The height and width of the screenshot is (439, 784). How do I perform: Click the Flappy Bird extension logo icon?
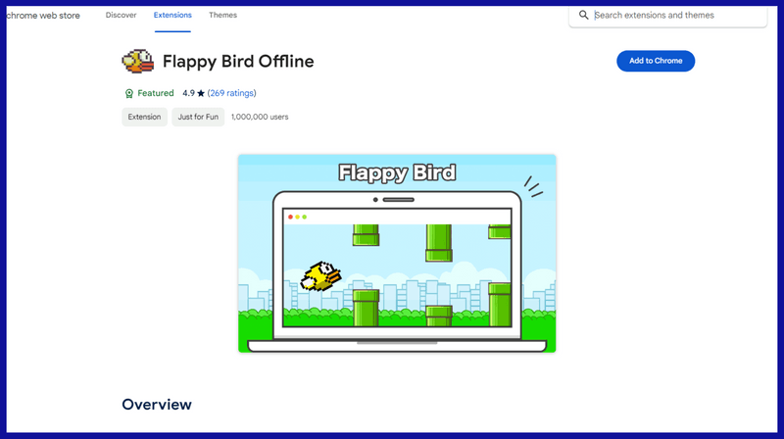pyautogui.click(x=136, y=62)
